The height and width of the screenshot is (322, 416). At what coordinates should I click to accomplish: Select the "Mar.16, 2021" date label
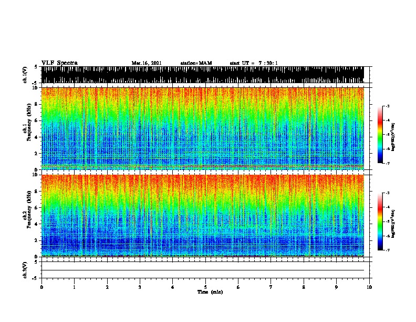[x=147, y=63]
